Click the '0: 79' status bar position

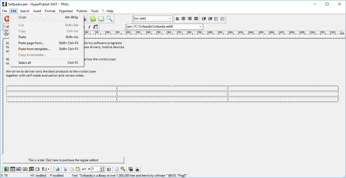coord(4,176)
